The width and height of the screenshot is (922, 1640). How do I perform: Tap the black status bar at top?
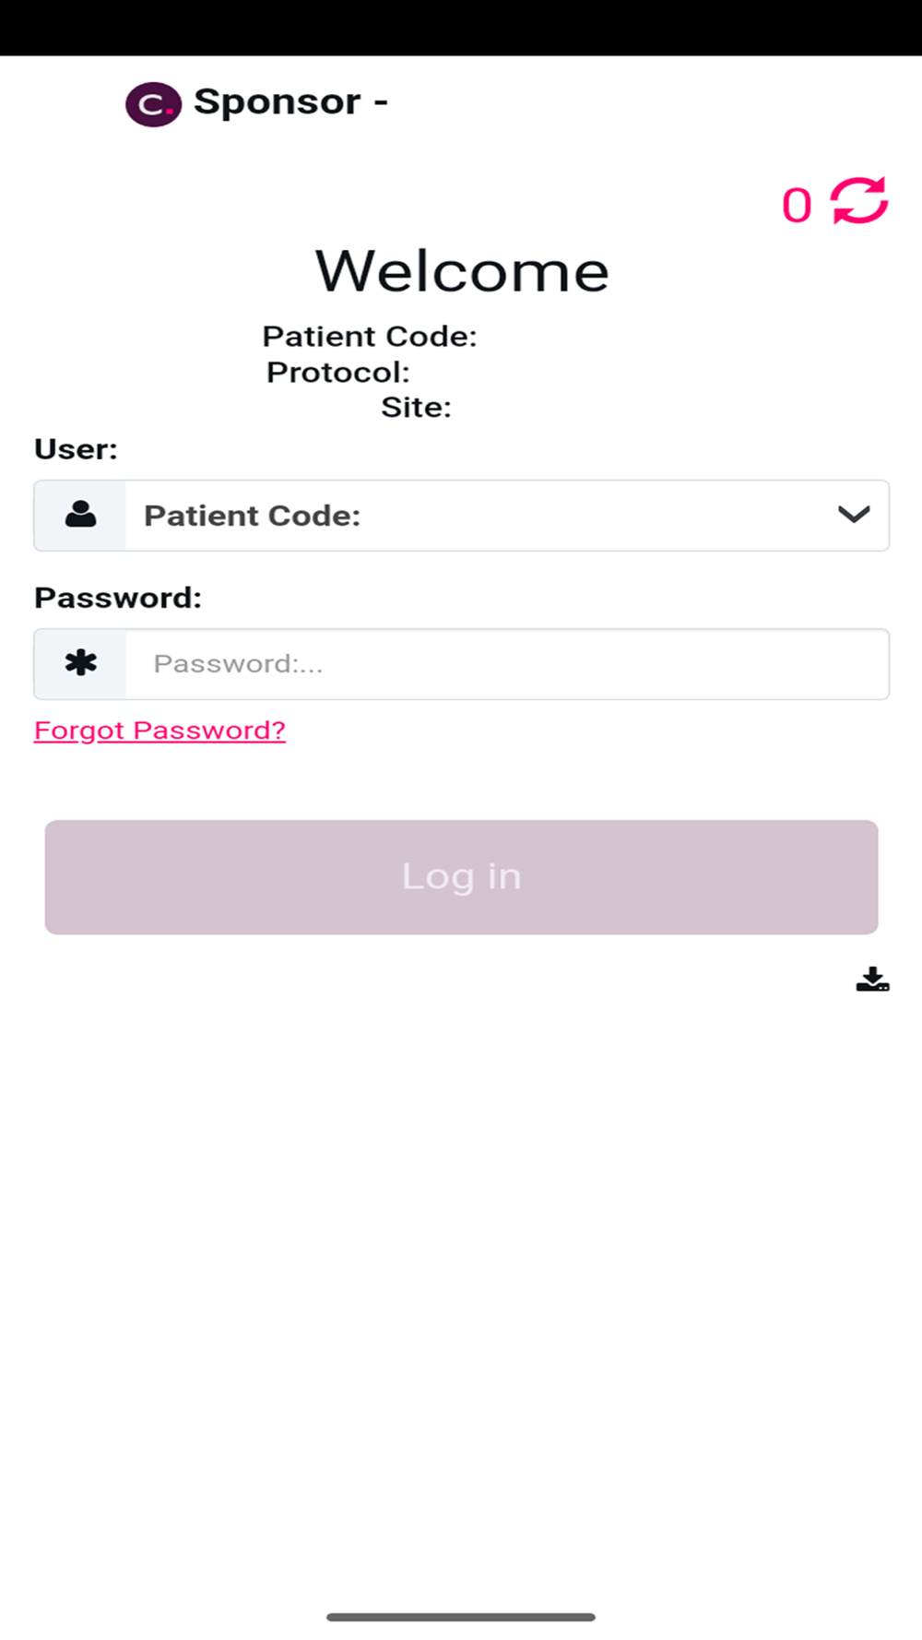(x=461, y=28)
